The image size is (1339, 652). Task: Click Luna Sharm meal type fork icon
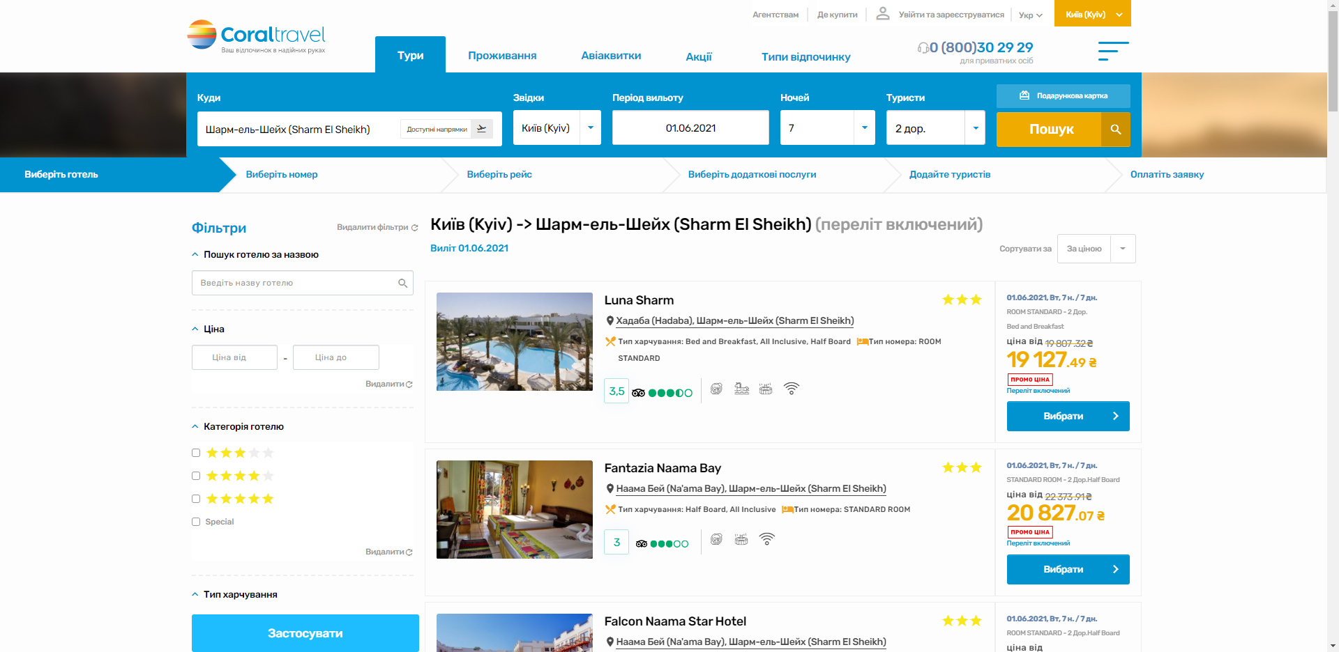coord(610,341)
